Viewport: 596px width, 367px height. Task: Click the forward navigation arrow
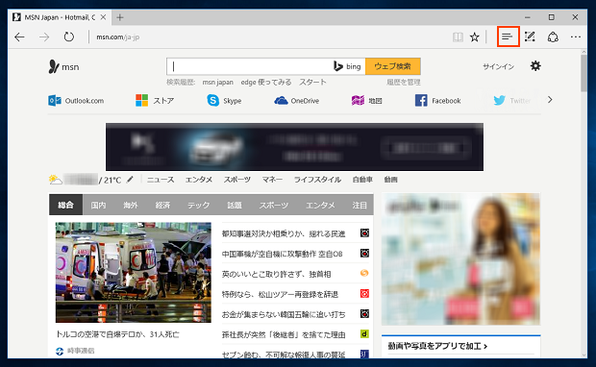44,37
